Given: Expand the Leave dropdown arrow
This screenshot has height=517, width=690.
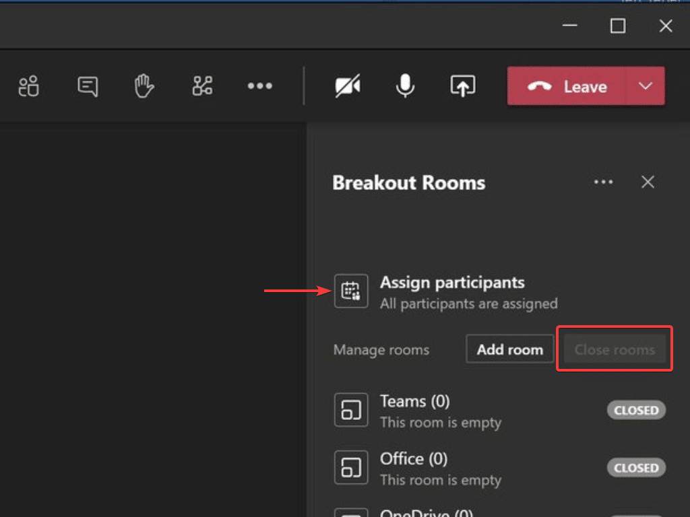Looking at the screenshot, I should point(646,86).
